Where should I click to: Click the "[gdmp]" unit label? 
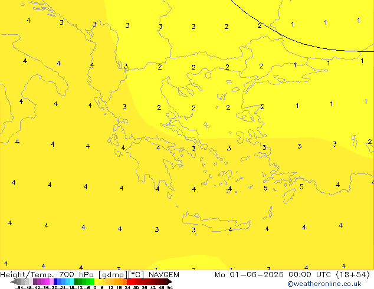pos(113,275)
